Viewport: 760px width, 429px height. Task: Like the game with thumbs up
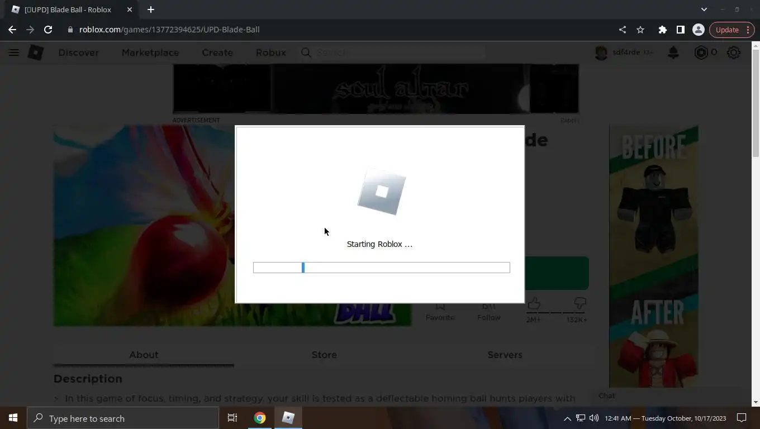(534, 304)
